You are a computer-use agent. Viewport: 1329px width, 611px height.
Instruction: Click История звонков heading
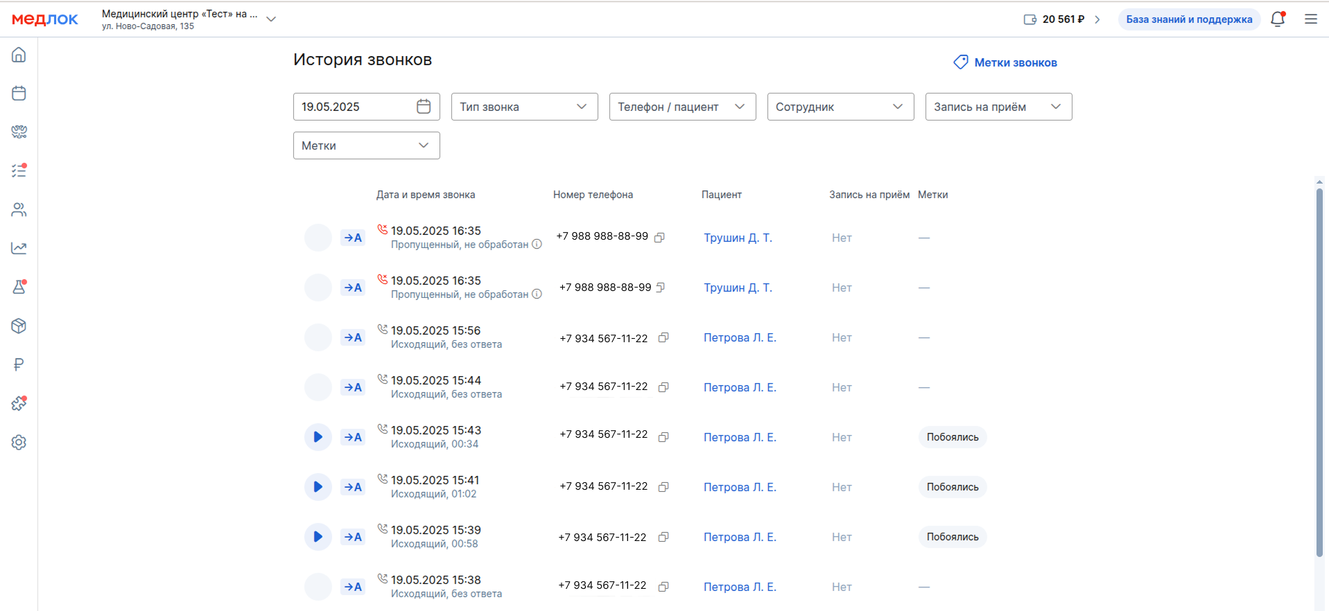363,60
